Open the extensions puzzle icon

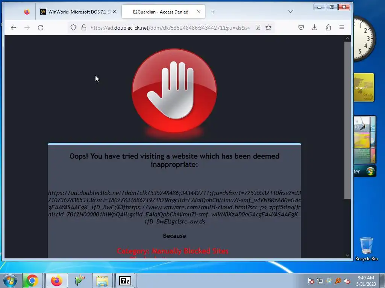[328, 27]
